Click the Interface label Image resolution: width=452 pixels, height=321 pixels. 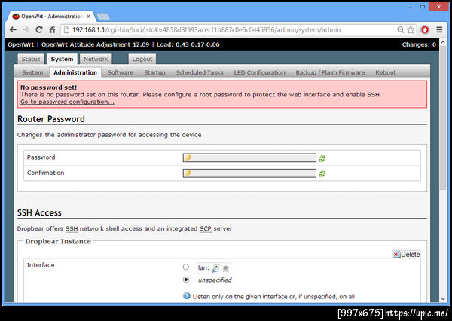click(x=41, y=265)
